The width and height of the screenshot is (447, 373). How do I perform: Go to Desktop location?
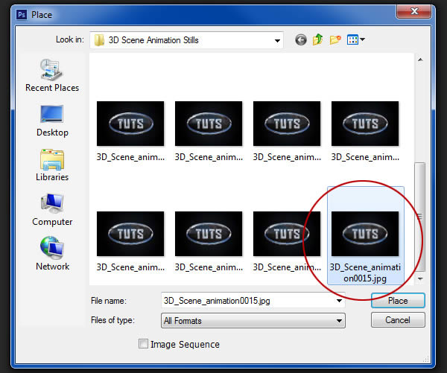pyautogui.click(x=52, y=121)
